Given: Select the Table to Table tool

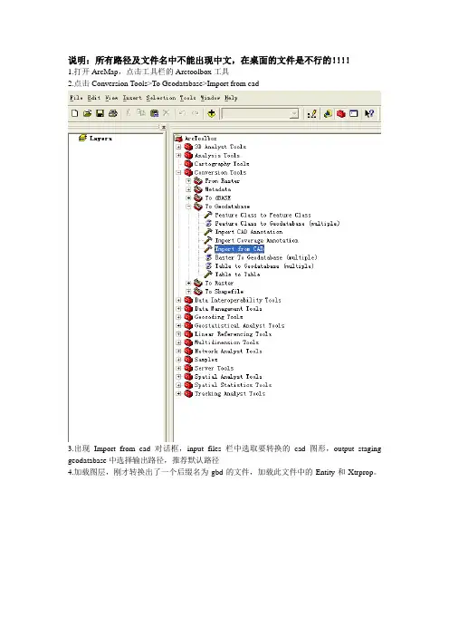Looking at the screenshot, I should tap(237, 275).
